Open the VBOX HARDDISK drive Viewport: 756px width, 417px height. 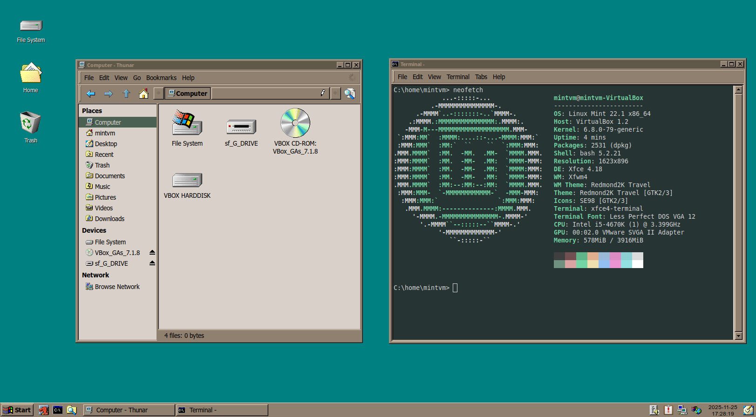tap(187, 181)
